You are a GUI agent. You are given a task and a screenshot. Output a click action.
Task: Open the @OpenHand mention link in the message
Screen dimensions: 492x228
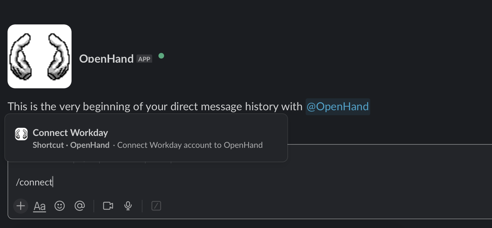pos(338,106)
